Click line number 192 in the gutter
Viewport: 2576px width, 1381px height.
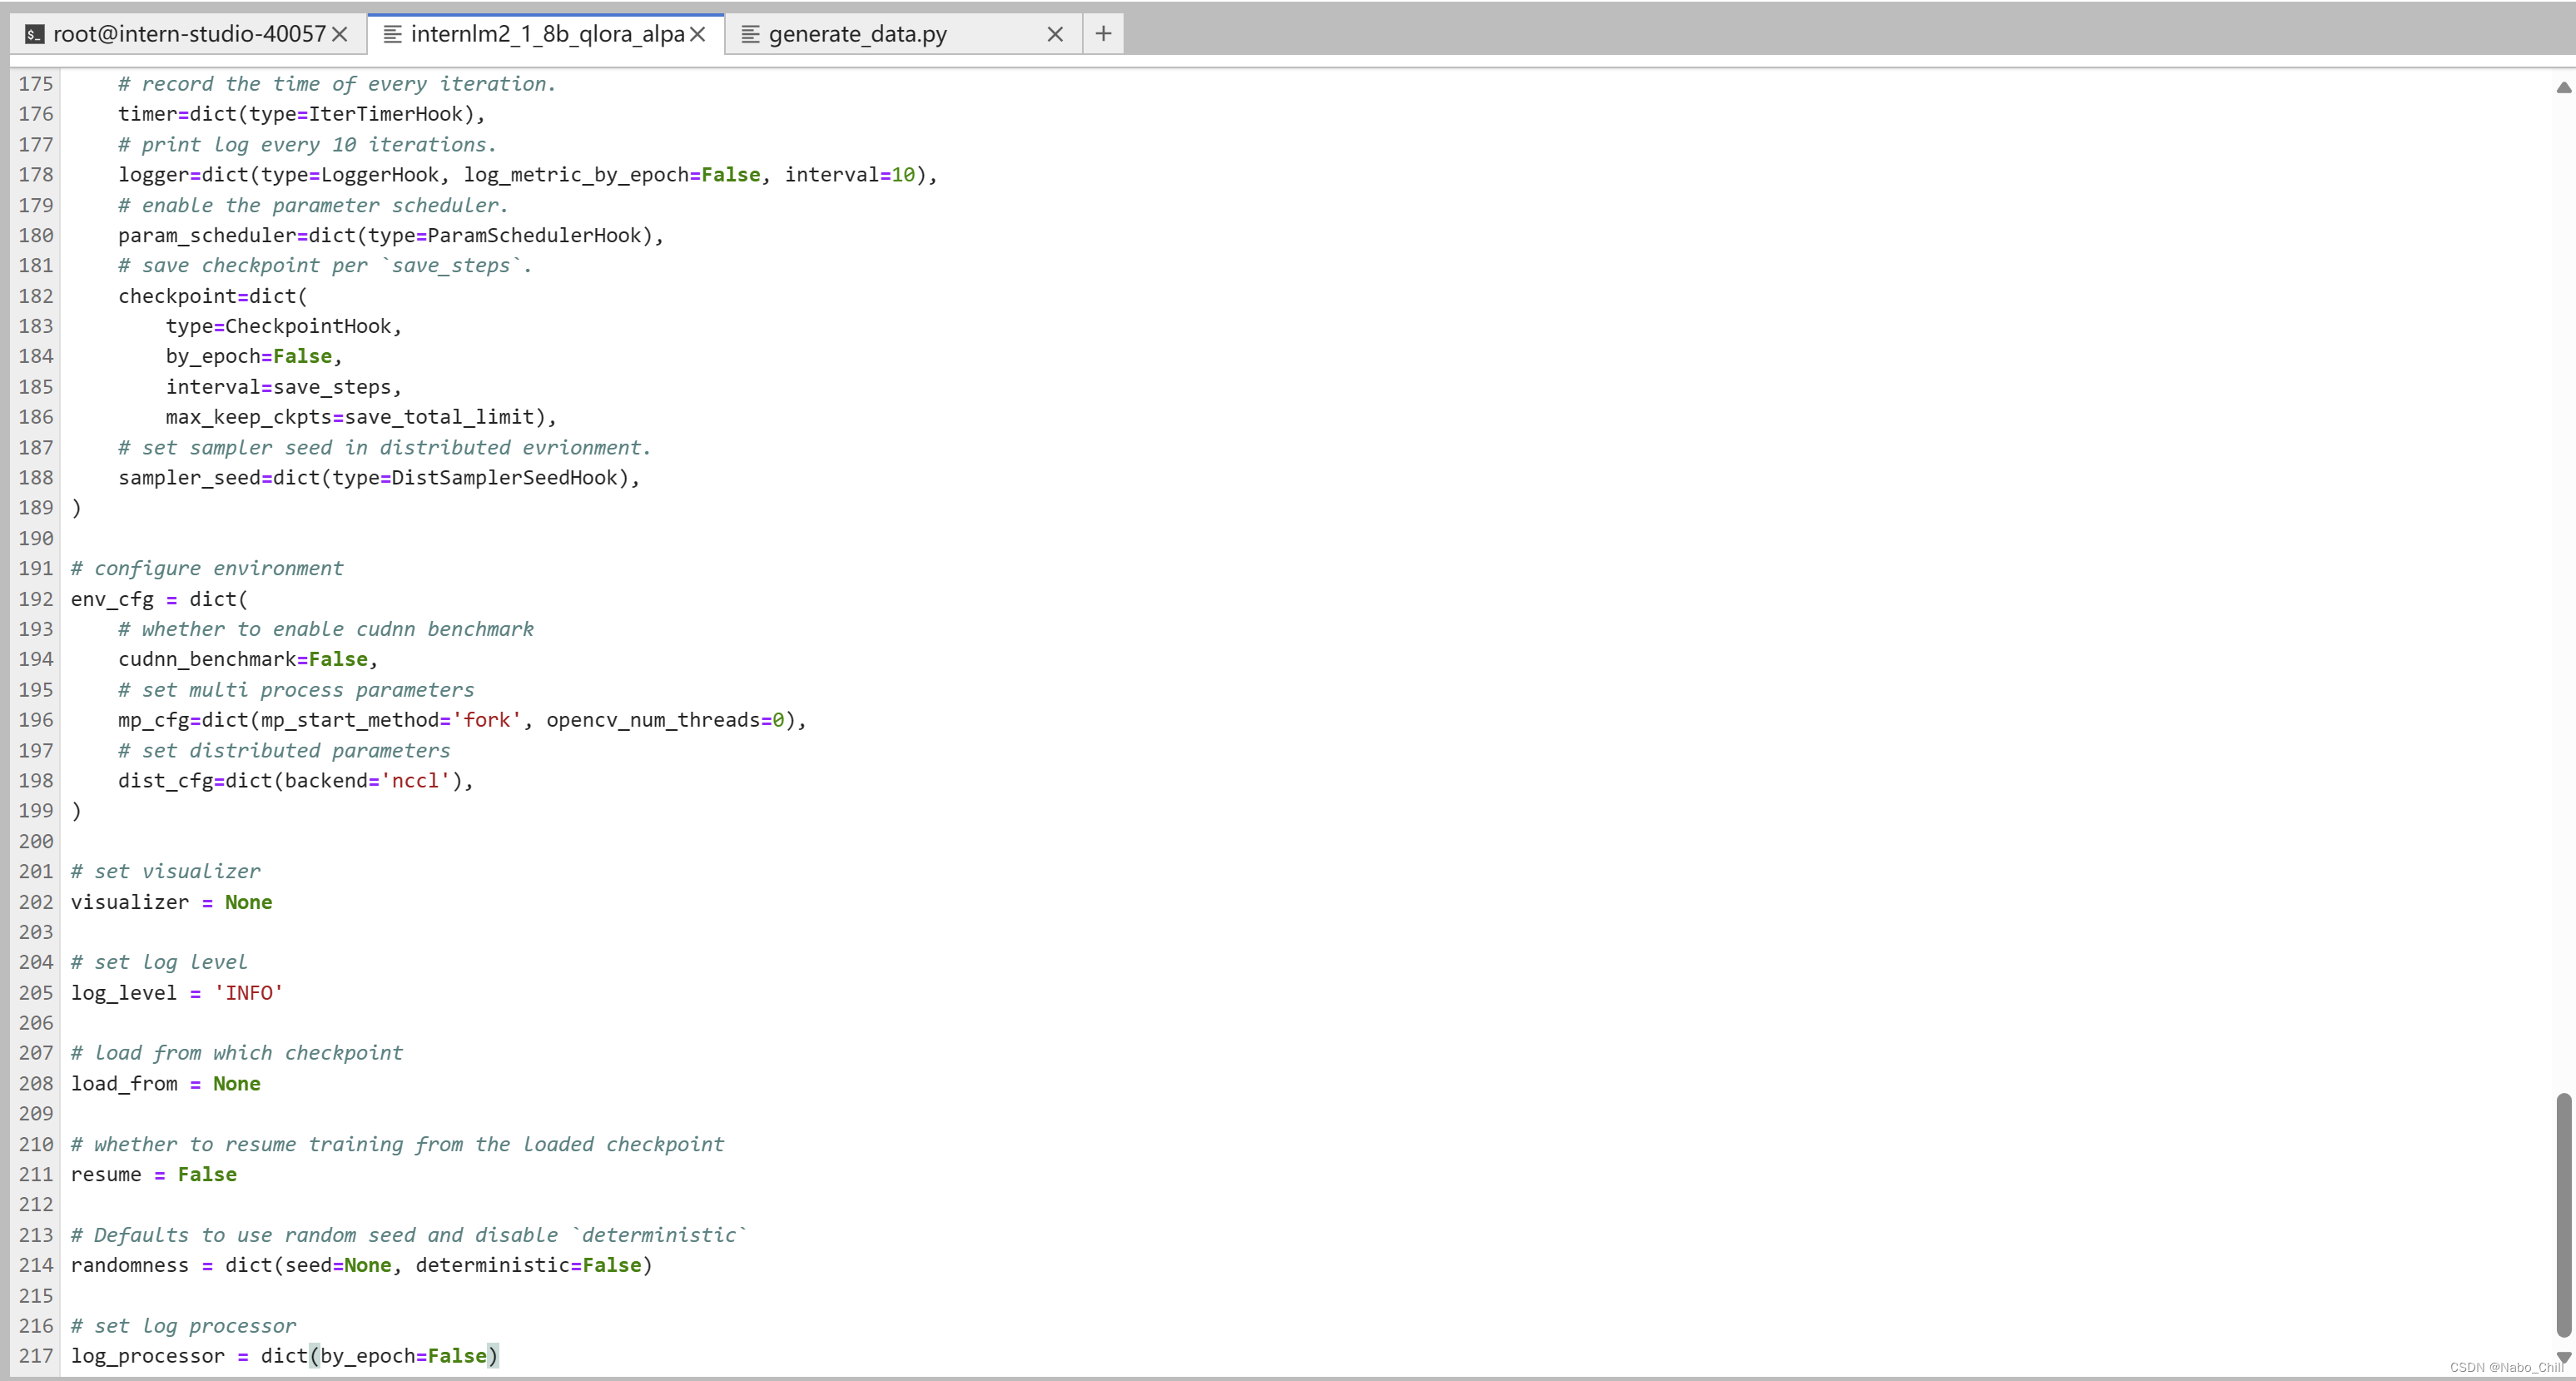point(36,599)
